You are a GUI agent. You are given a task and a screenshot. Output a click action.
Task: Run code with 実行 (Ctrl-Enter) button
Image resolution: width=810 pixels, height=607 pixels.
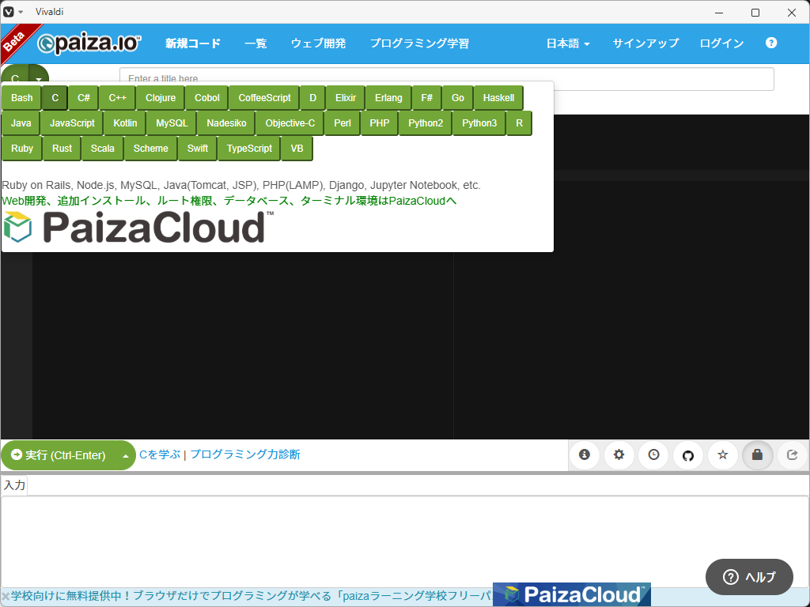(x=59, y=454)
